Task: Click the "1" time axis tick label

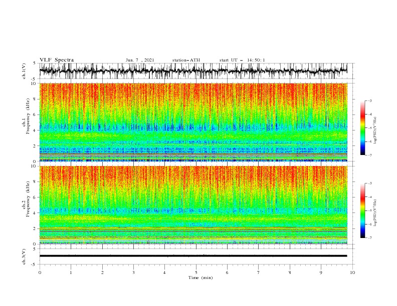Action: (x=71, y=272)
